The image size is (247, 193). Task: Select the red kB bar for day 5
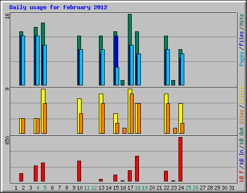[x=43, y=172]
